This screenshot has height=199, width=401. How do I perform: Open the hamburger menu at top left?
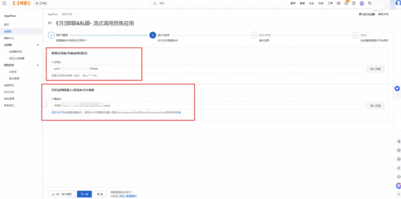4,3
